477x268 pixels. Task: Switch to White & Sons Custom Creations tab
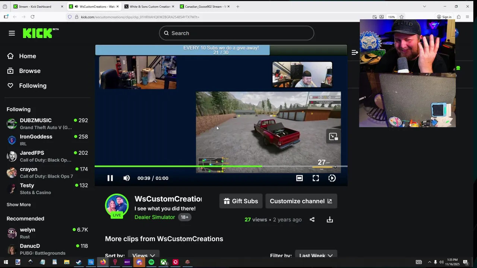(x=150, y=6)
